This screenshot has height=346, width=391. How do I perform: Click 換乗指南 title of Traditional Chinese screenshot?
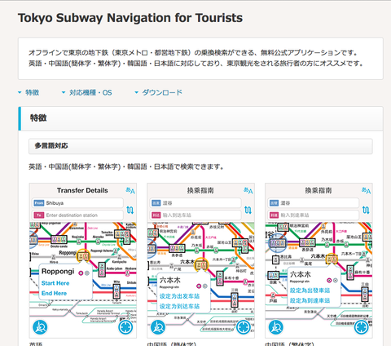[319, 190]
